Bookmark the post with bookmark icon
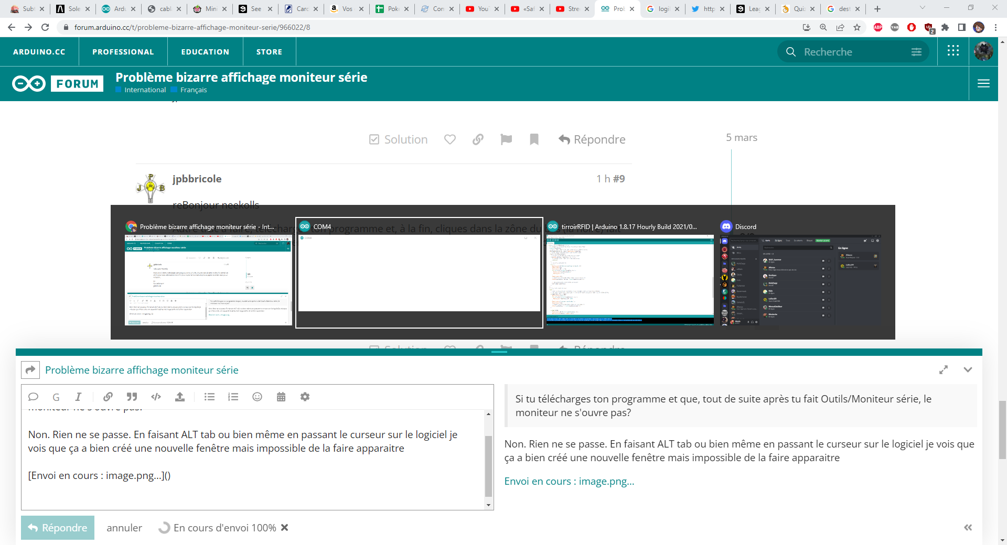1007x545 pixels. pos(534,139)
